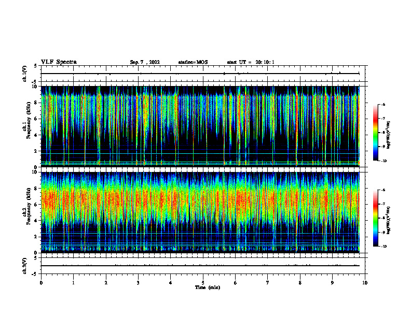Click the ch.1 voltage waveform trace panel
411x317 pixels.
203,74
